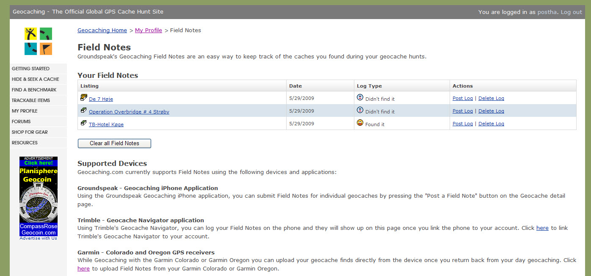Click the frown icon in De 7 Høje row
The width and height of the screenshot is (591, 276).
pos(360,97)
